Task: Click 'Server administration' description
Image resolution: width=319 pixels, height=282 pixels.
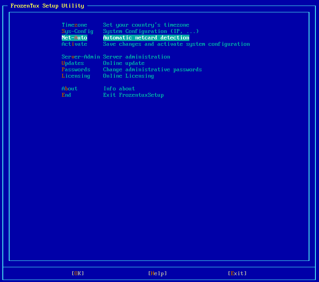Action: [x=136, y=57]
